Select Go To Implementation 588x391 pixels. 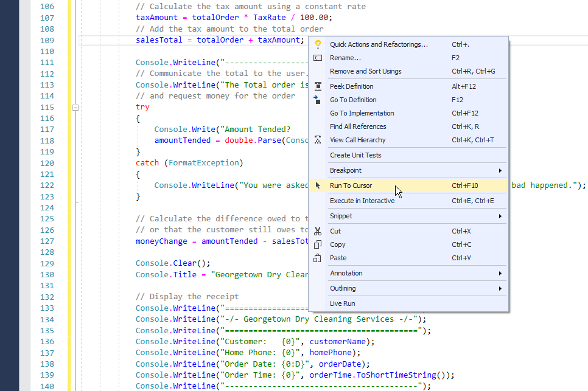pos(408,113)
